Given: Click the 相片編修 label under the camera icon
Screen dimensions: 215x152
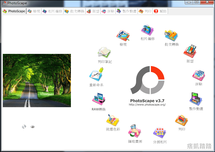Looking at the screenshot, I should coord(147,39).
